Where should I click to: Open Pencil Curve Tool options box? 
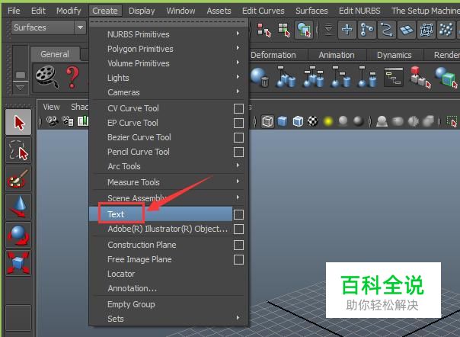238,152
